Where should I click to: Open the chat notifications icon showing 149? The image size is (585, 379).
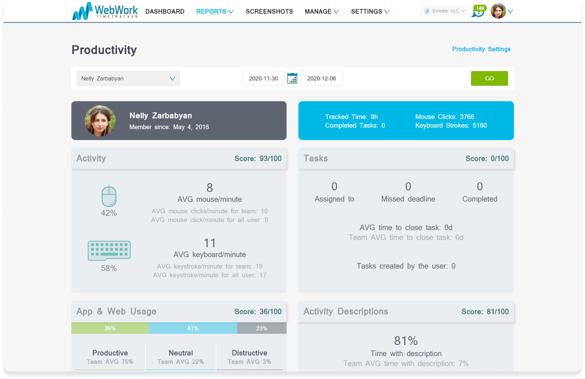point(479,11)
